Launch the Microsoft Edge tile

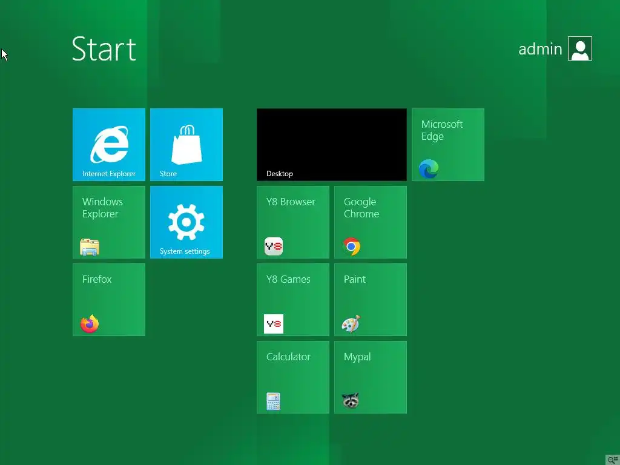(447, 144)
